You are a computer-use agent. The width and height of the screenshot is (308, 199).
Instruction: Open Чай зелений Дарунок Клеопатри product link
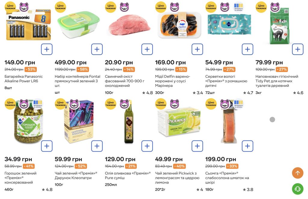(x=76, y=176)
